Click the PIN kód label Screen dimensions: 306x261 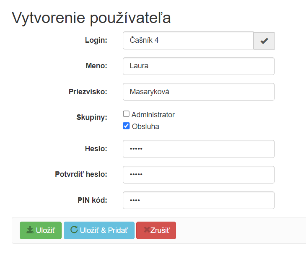point(92,200)
